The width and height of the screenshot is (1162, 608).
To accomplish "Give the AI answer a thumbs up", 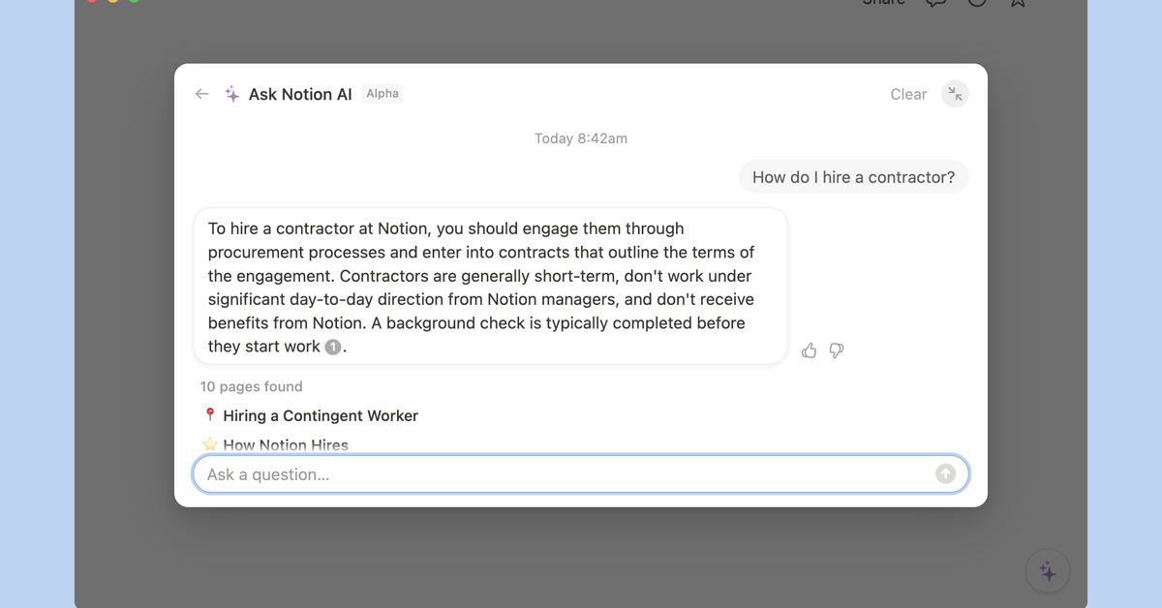I will point(809,350).
